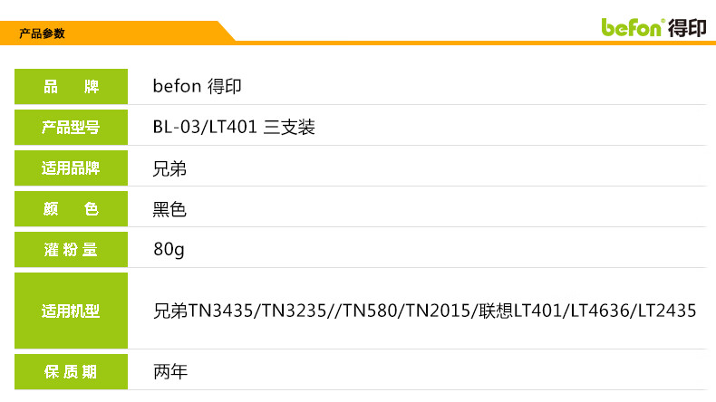Click the 适用机型 green label cell
This screenshot has height=402, width=716.
[71, 311]
